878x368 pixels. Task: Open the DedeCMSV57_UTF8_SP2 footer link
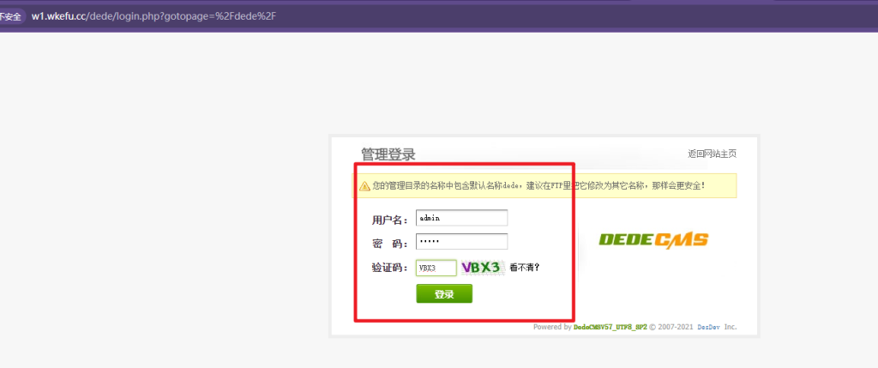[610, 327]
